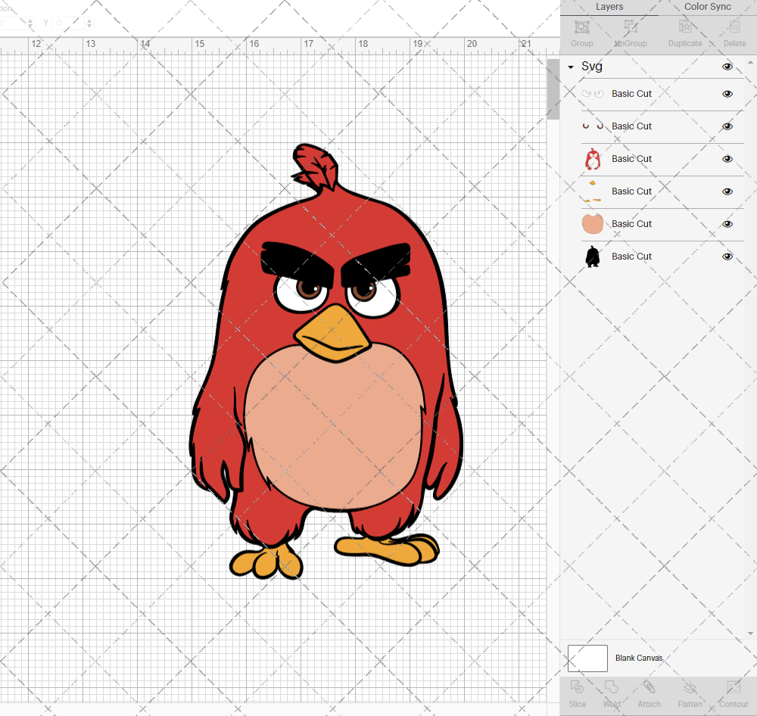Select the eye-whites layer thumbnail
The image size is (757, 716).
(x=593, y=94)
